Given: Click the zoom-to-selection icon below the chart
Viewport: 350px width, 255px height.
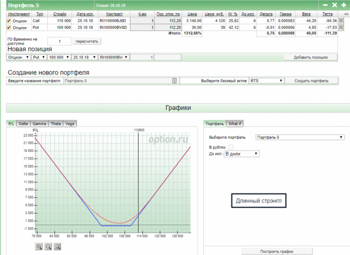Looking at the screenshot, I should (x=57, y=247).
